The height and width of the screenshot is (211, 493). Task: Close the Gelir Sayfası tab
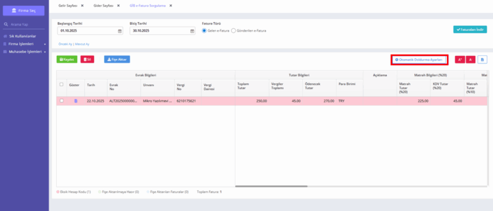82,6
